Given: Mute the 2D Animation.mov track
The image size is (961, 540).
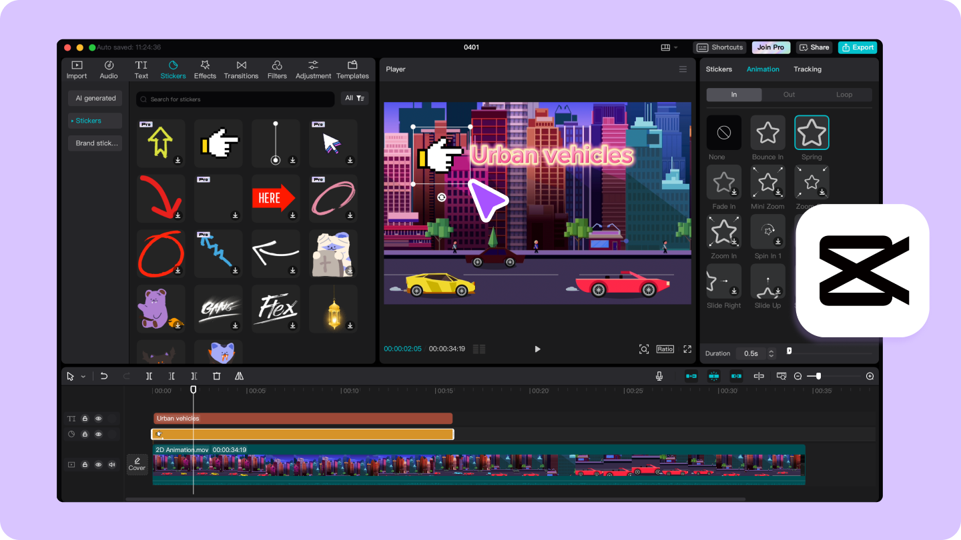Looking at the screenshot, I should click(x=111, y=465).
